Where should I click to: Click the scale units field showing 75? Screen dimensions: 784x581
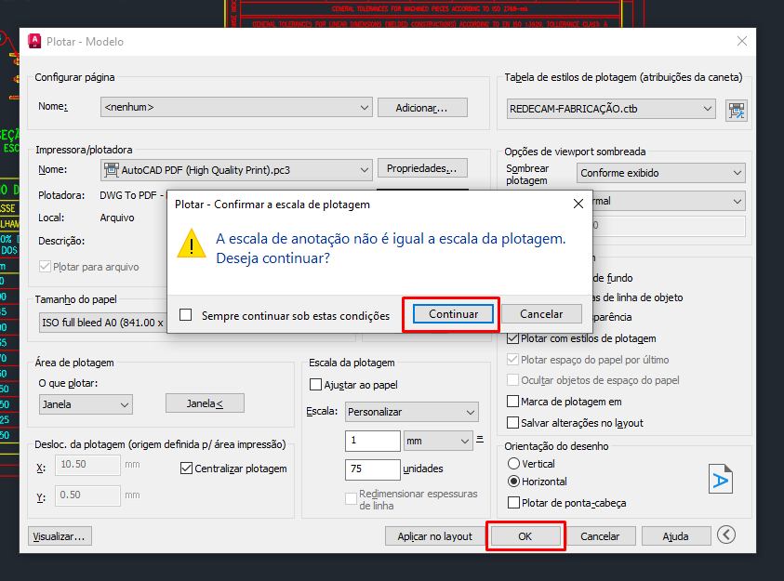[372, 469]
